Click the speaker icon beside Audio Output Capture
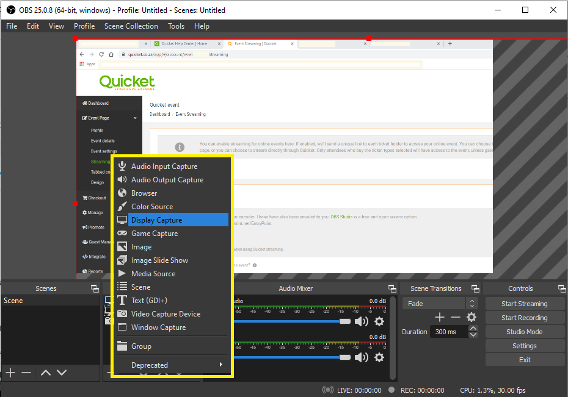The height and width of the screenshot is (397, 568). pyautogui.click(x=122, y=179)
